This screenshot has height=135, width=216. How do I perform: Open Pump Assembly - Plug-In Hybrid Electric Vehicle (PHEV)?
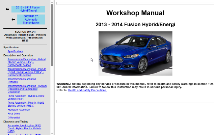(26, 104)
